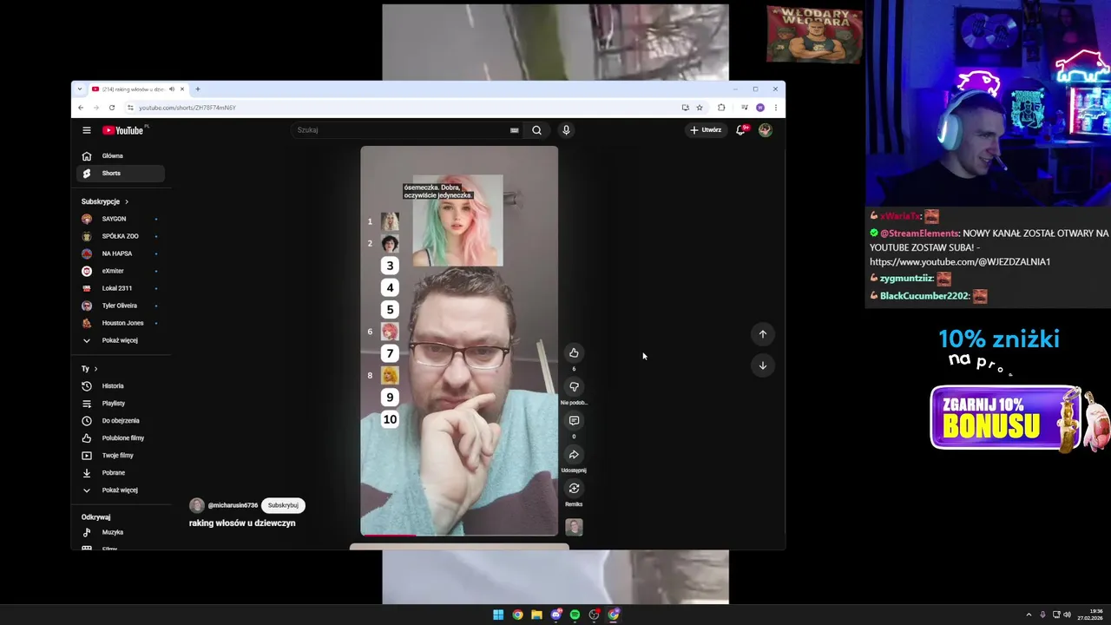This screenshot has height=625, width=1111.
Task: Click the Subskrybuj button
Action: coord(283,505)
